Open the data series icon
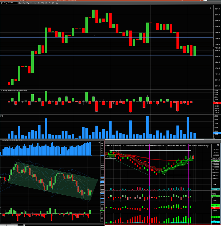 (38, 3)
